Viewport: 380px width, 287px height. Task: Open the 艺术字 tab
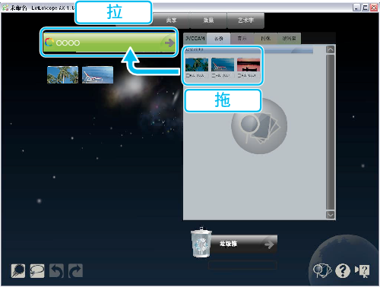[245, 20]
